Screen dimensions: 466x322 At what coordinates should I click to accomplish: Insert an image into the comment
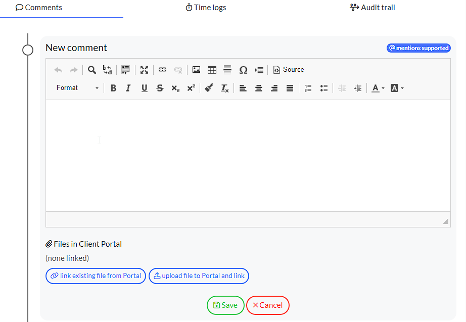196,70
